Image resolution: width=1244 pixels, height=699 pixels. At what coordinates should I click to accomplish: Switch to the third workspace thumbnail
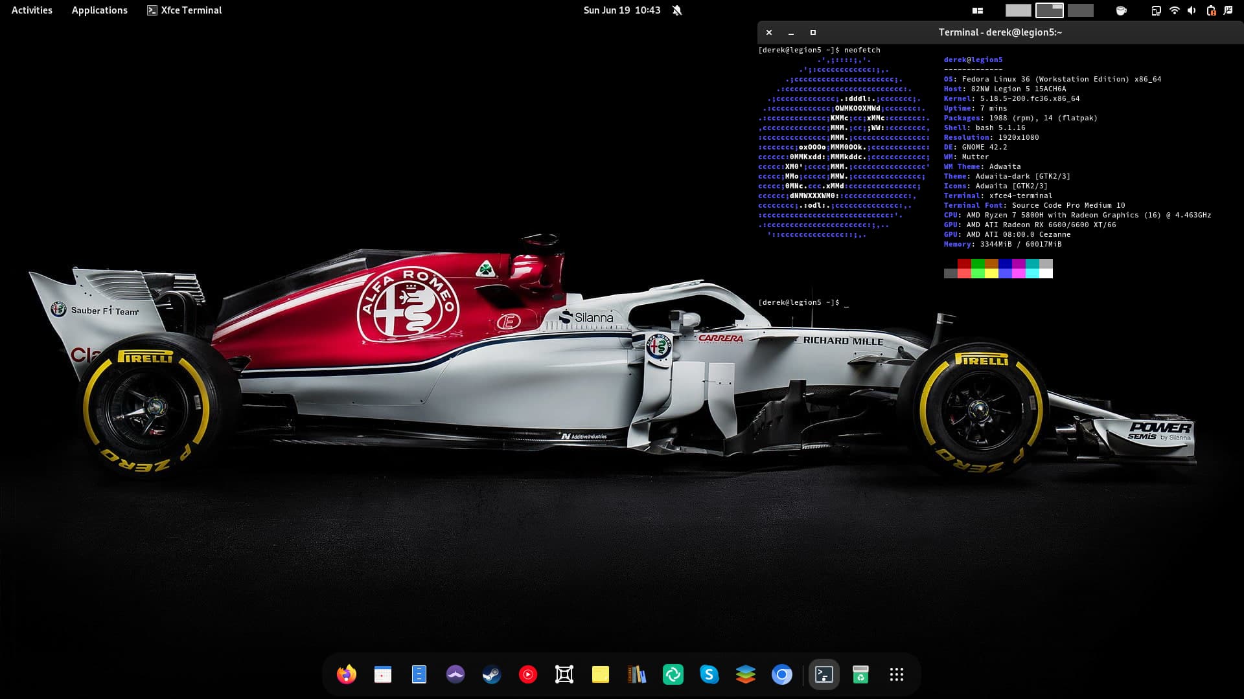click(1080, 10)
